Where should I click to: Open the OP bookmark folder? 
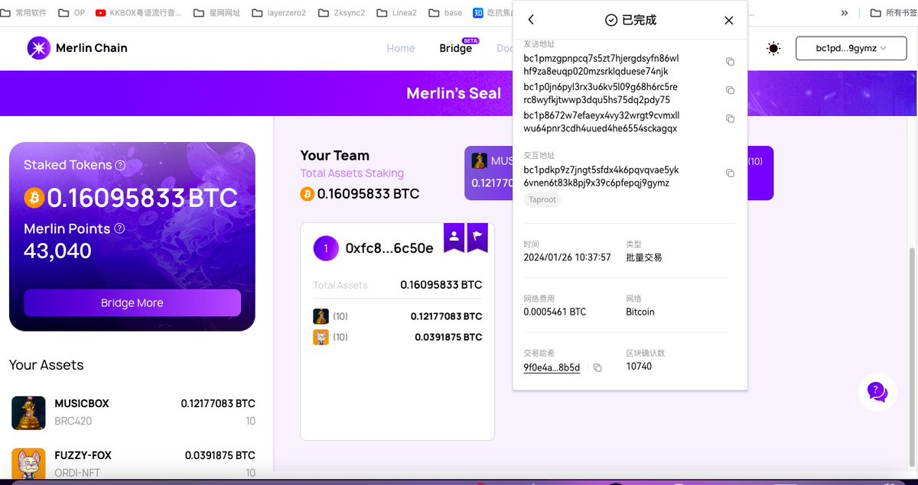[73, 13]
